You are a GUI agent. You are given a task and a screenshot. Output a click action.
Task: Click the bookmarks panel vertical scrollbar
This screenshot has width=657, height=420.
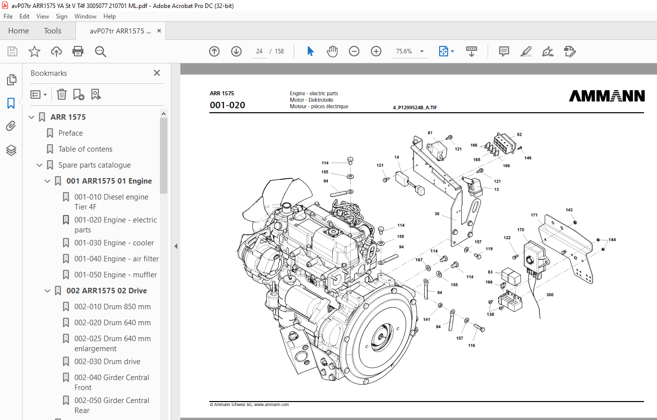pyautogui.click(x=163, y=156)
